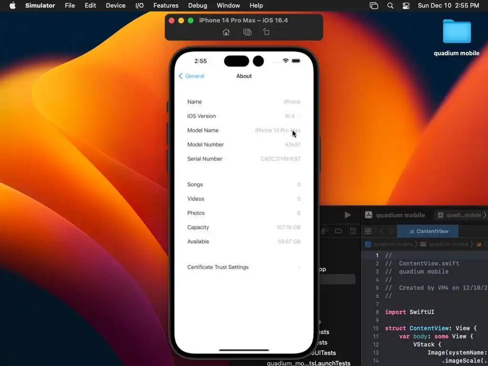Switch to the ContentView editor tab

click(x=427, y=231)
